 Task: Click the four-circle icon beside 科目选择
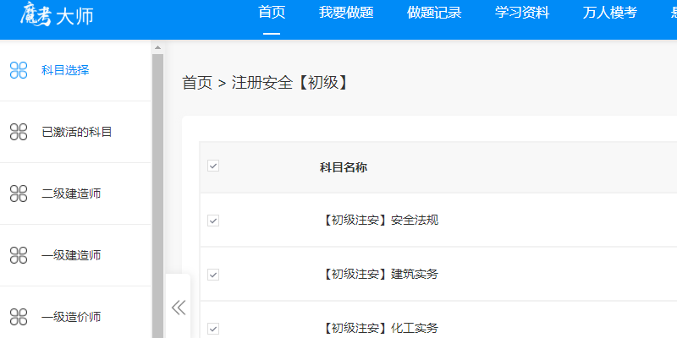click(19, 70)
